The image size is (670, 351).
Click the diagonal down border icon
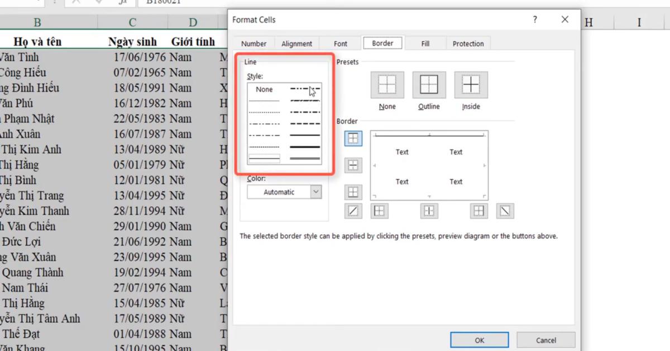point(505,211)
